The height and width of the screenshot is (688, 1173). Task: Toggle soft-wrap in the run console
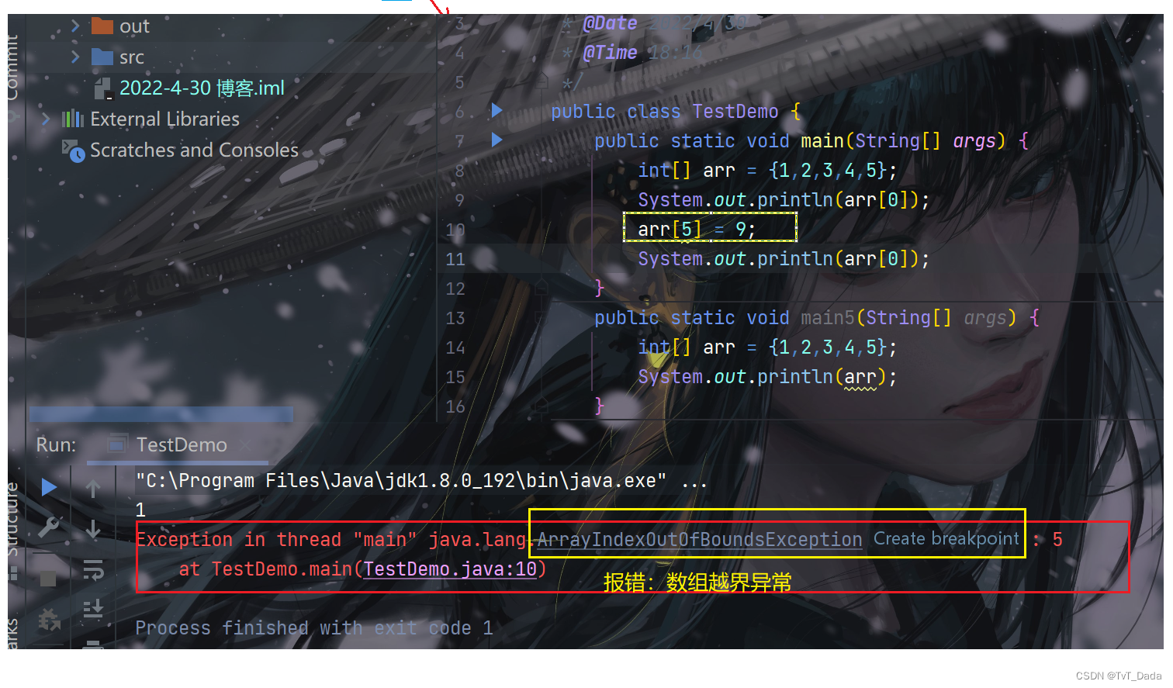click(93, 571)
